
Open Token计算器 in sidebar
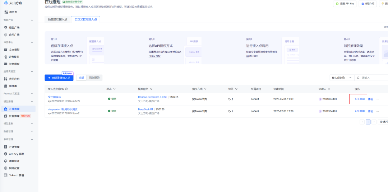click(16, 175)
